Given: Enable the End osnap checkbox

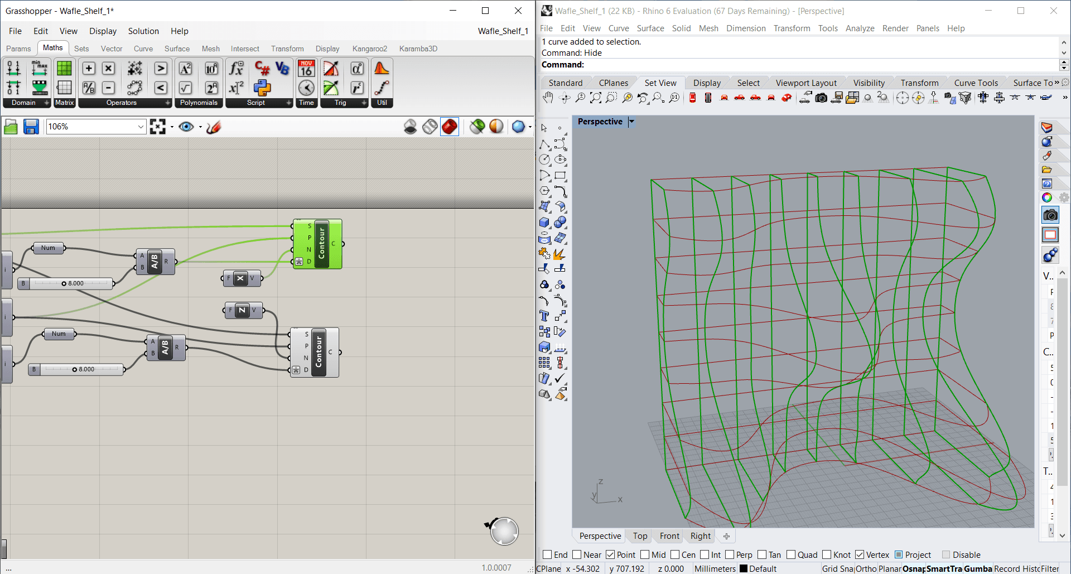Looking at the screenshot, I should point(547,554).
